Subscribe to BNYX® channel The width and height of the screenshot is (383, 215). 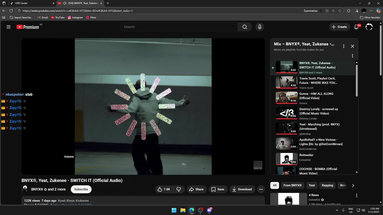point(81,189)
